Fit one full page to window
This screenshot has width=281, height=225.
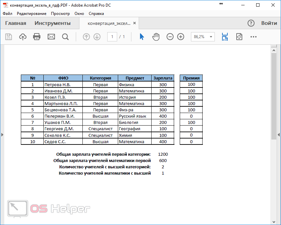pos(239,37)
